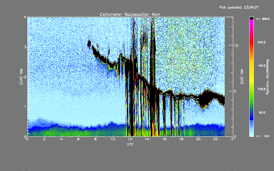274x171 pixels.
Task: Click the "5" tick on the kft axis
Action: [235, 91]
